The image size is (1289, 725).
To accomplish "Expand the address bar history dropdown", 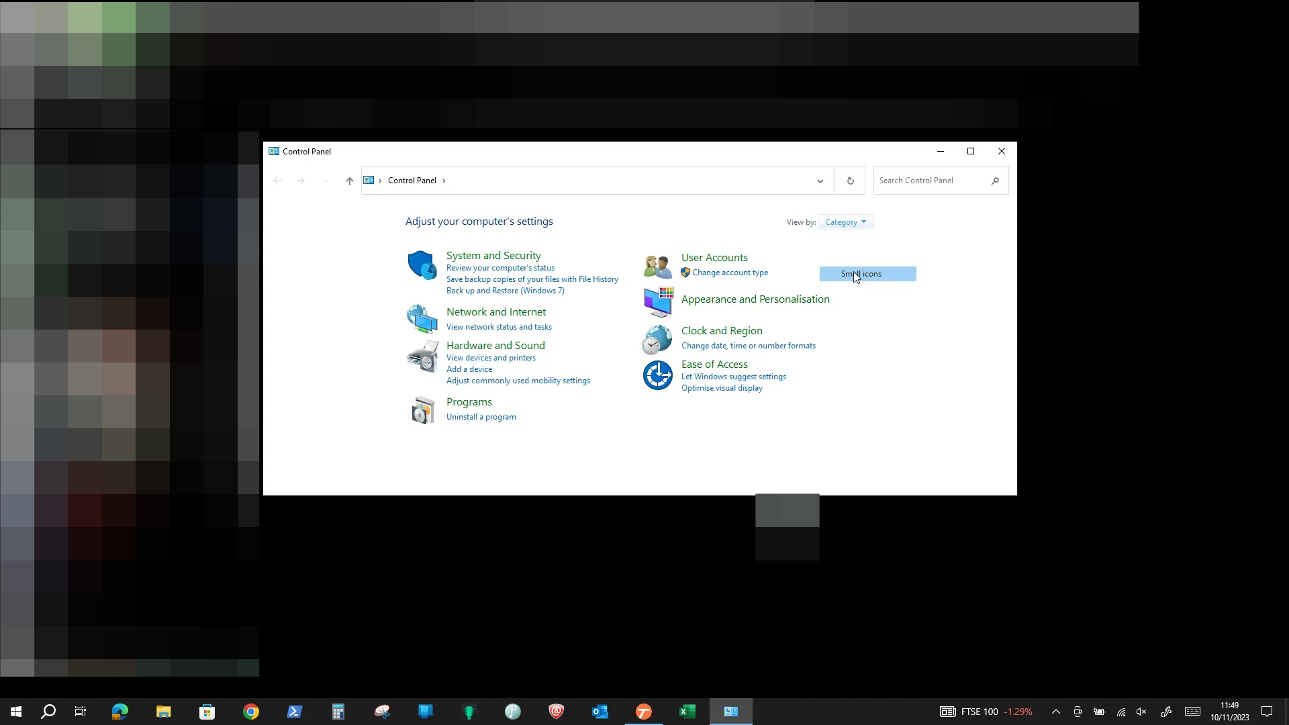I will [820, 181].
